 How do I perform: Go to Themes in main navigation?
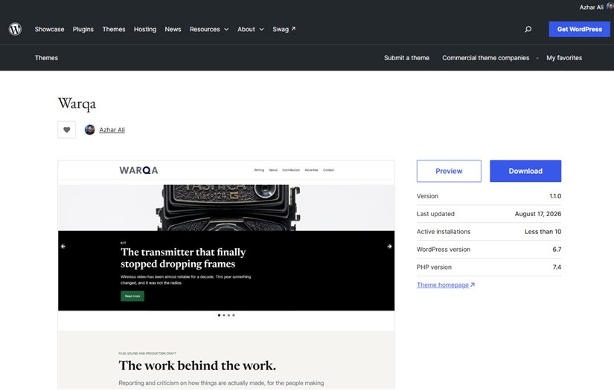pos(114,29)
